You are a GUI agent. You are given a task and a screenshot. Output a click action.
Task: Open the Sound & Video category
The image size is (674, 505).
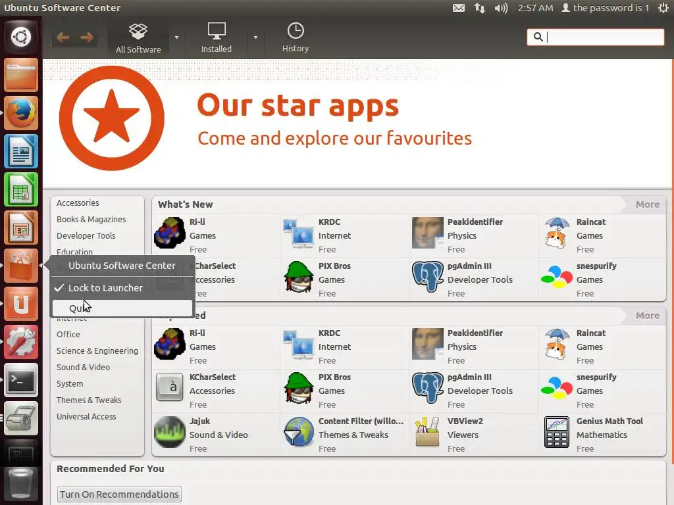point(83,367)
